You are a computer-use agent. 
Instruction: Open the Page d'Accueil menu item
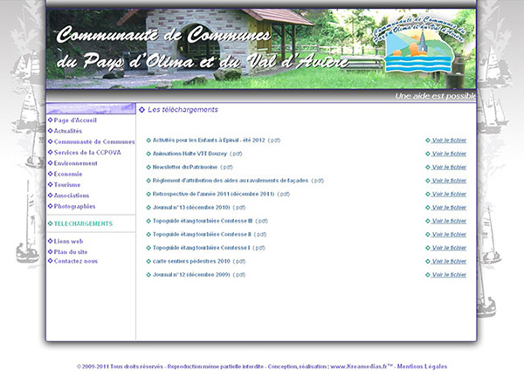coord(75,120)
